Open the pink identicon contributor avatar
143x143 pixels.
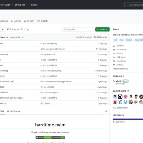(x=126, y=96)
